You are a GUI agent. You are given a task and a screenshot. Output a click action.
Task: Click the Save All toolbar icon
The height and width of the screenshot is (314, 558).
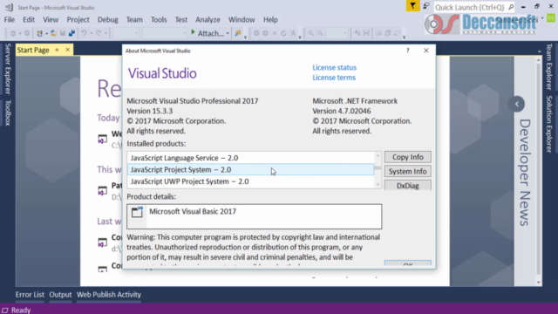tap(71, 33)
